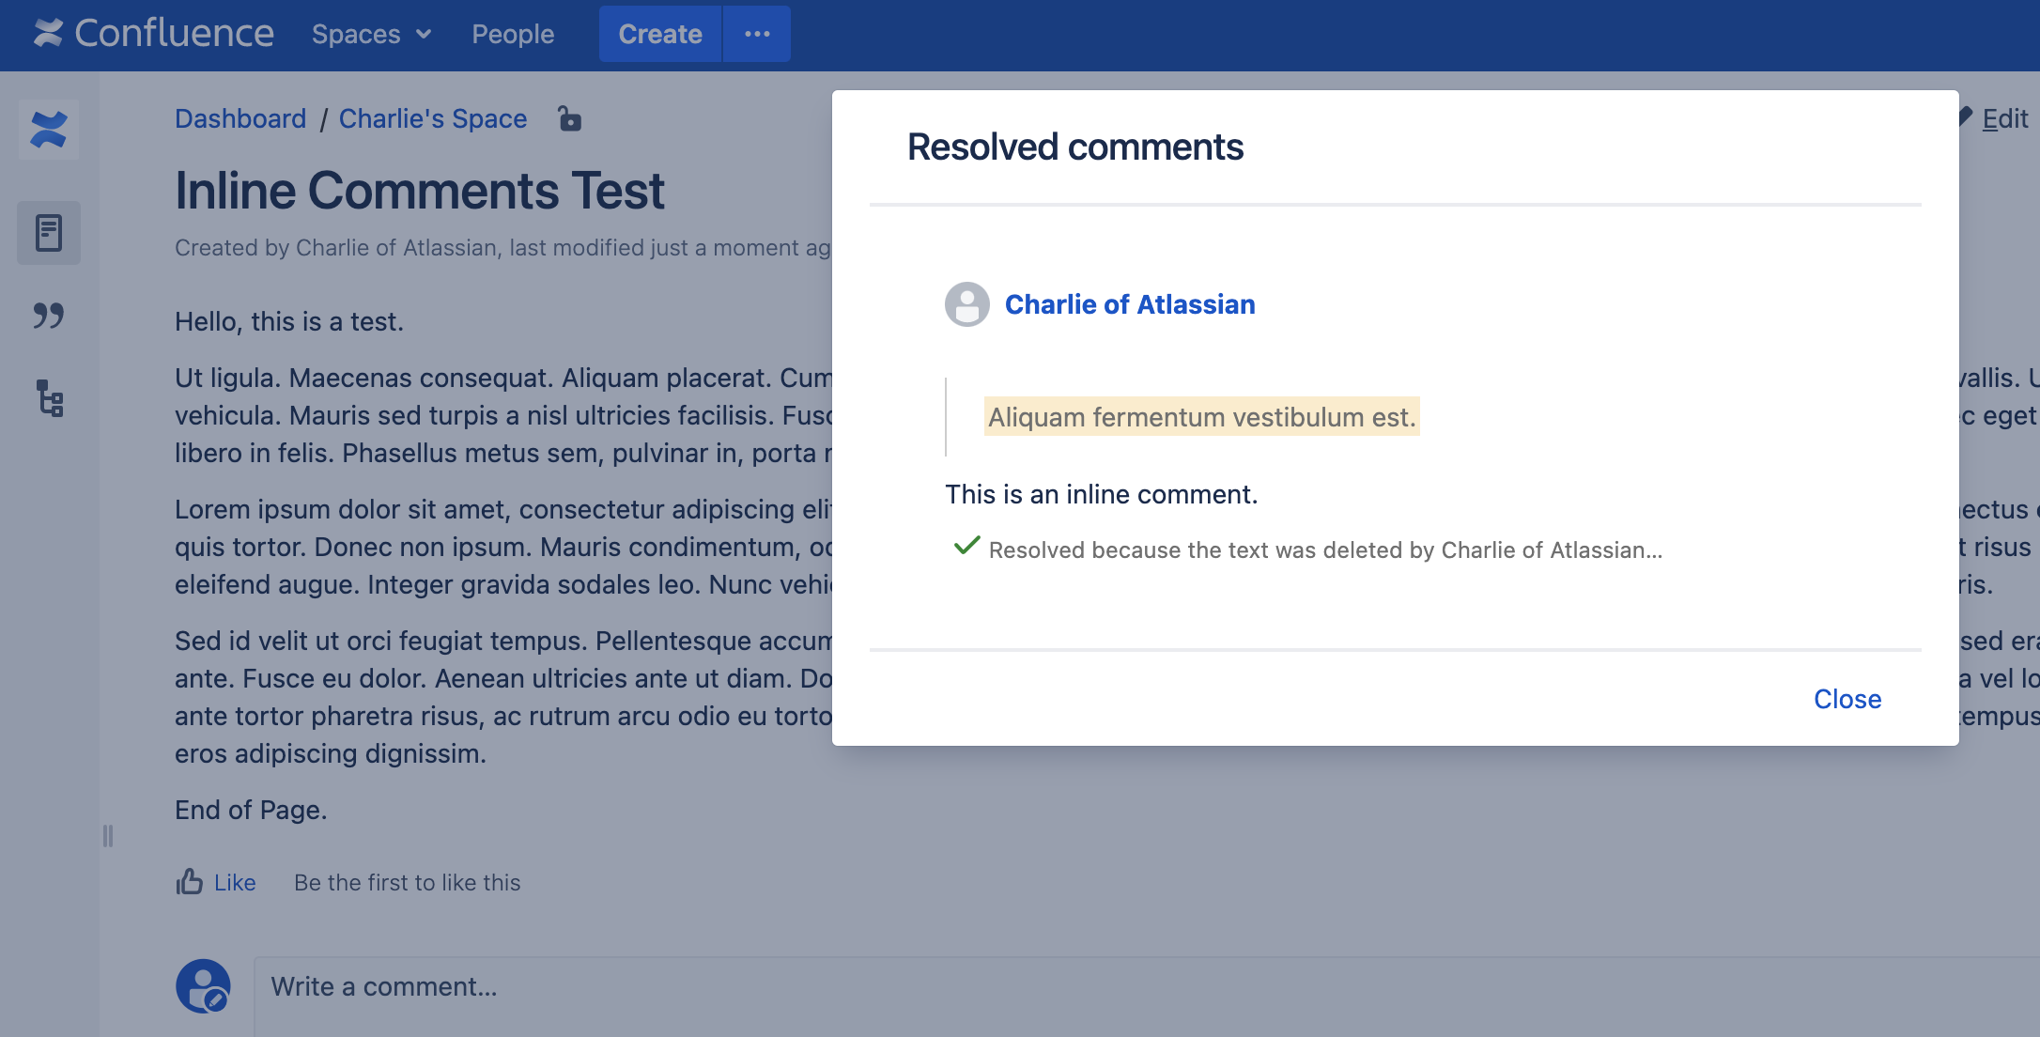Image resolution: width=2040 pixels, height=1037 pixels.
Task: Click Edit page link
Action: click(x=2003, y=118)
